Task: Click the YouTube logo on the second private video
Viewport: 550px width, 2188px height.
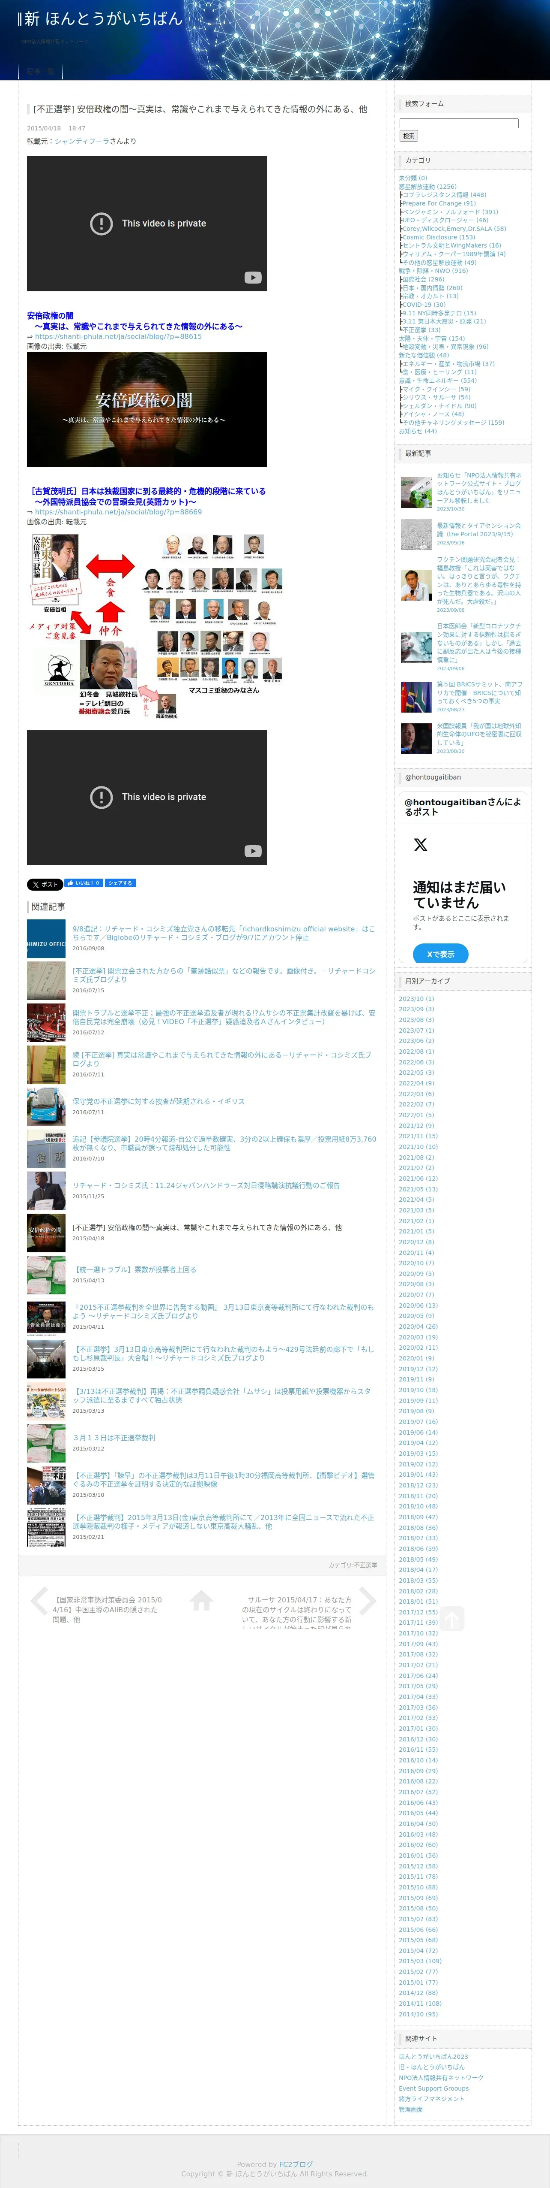Action: 253,851
